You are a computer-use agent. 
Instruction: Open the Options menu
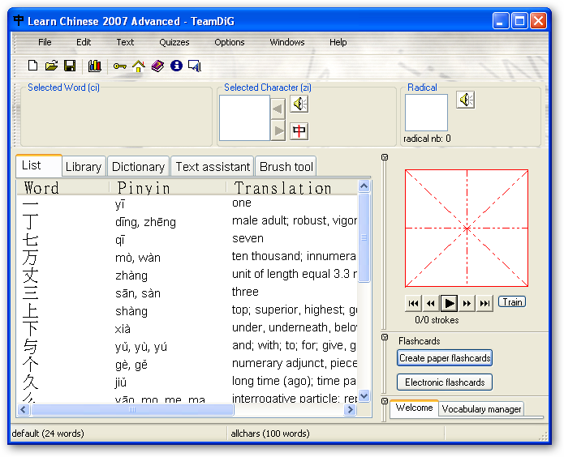click(230, 42)
